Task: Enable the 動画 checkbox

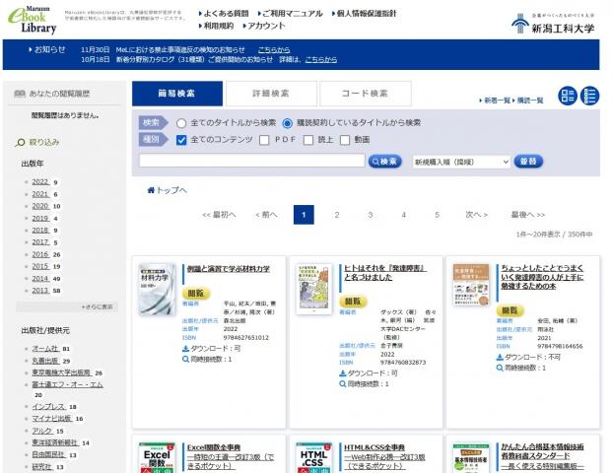Action: [345, 140]
